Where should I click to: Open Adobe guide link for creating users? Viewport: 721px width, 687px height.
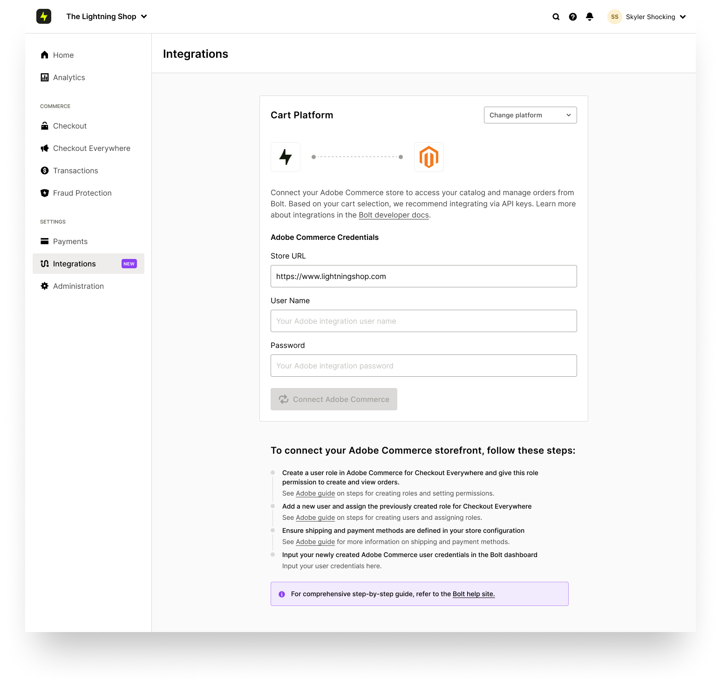(x=315, y=517)
